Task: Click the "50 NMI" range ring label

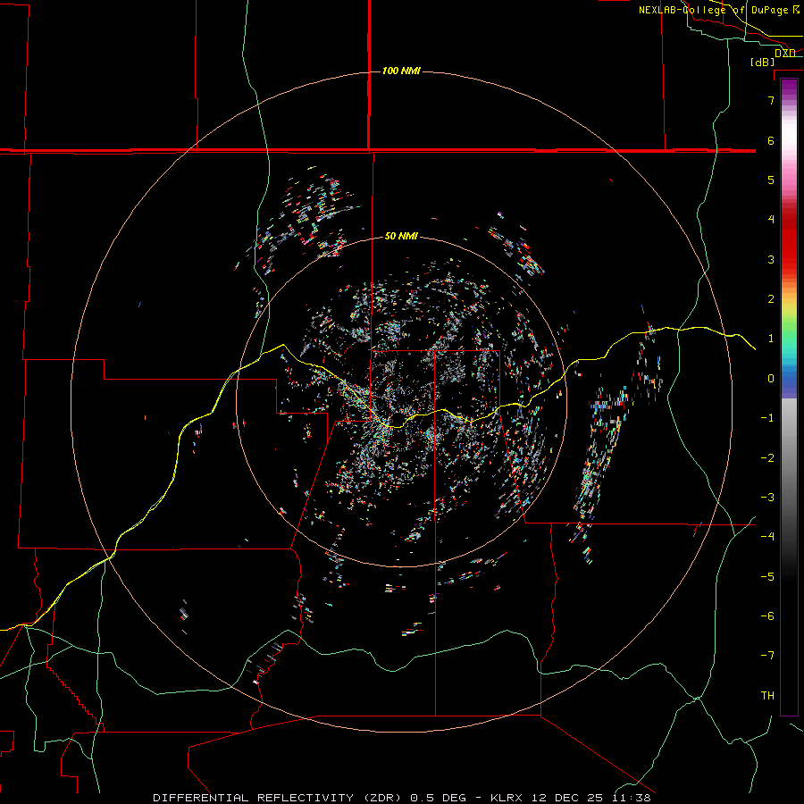Action: click(401, 236)
